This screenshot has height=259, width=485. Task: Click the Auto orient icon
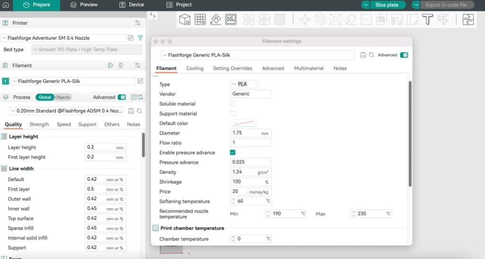point(216,19)
